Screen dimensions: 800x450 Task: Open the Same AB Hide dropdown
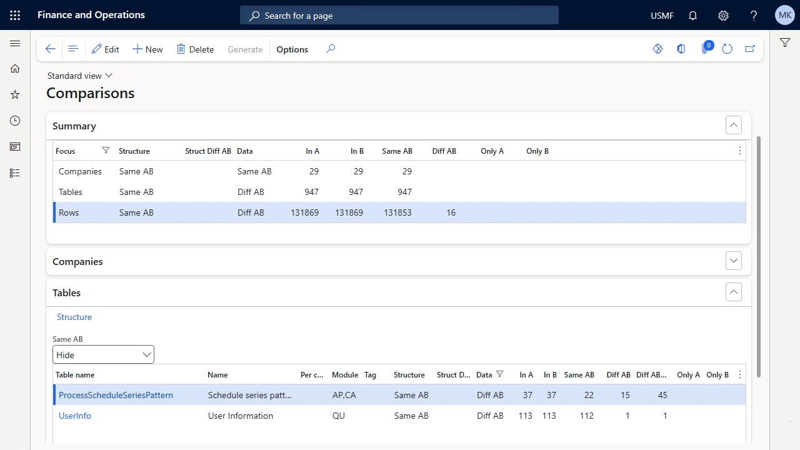tap(103, 354)
